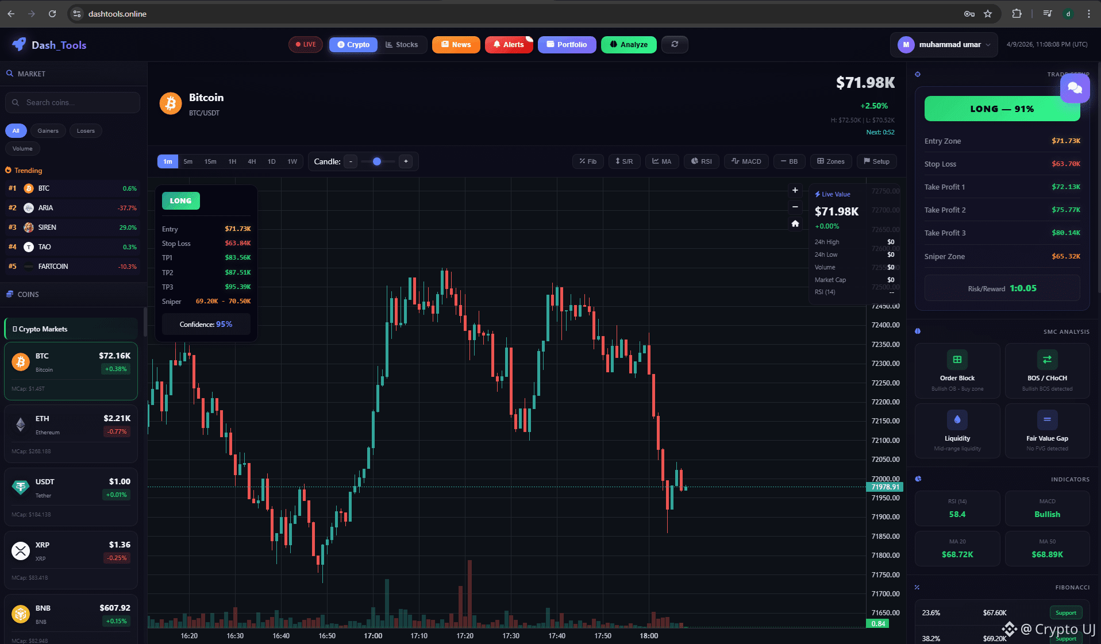
Task: Click the Liquidity droplet icon
Action: (x=957, y=419)
